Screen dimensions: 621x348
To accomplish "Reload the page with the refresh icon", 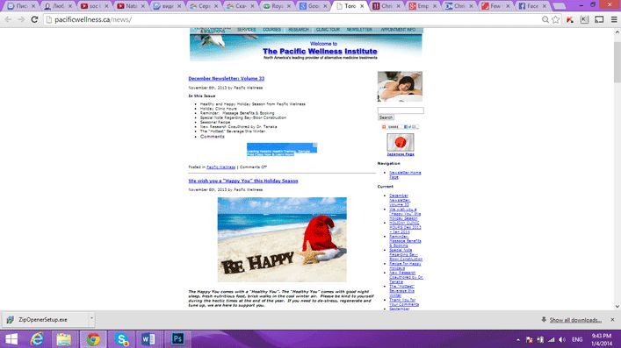I will click(x=34, y=19).
